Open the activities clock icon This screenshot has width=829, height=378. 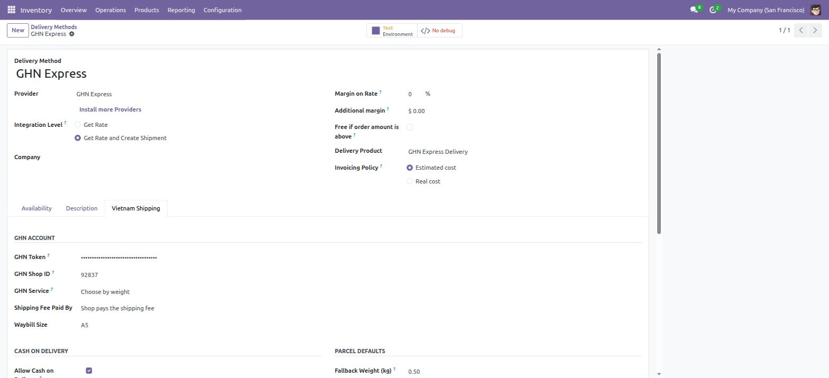[x=713, y=10]
